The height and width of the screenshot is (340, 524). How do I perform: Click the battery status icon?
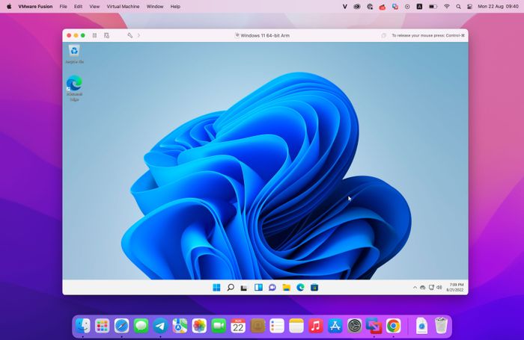point(433,6)
